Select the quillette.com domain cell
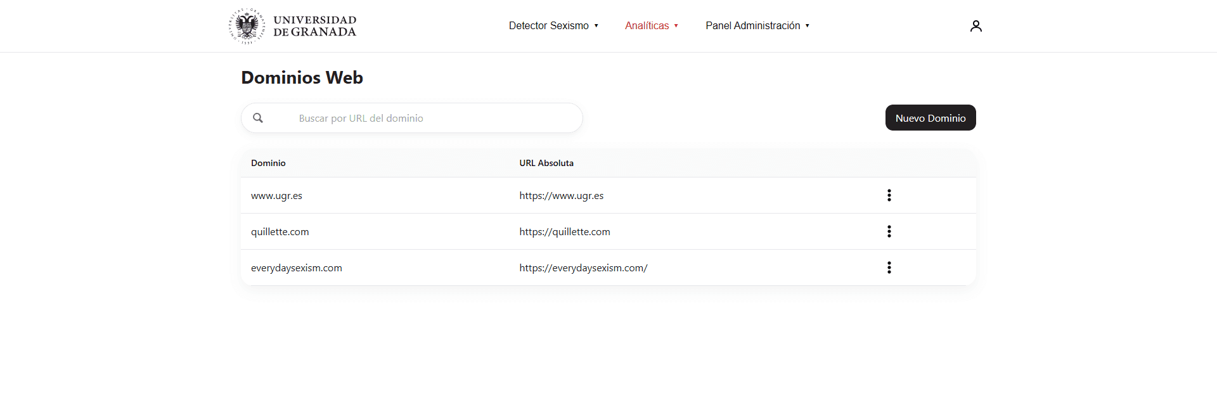The width and height of the screenshot is (1217, 412). tap(280, 232)
